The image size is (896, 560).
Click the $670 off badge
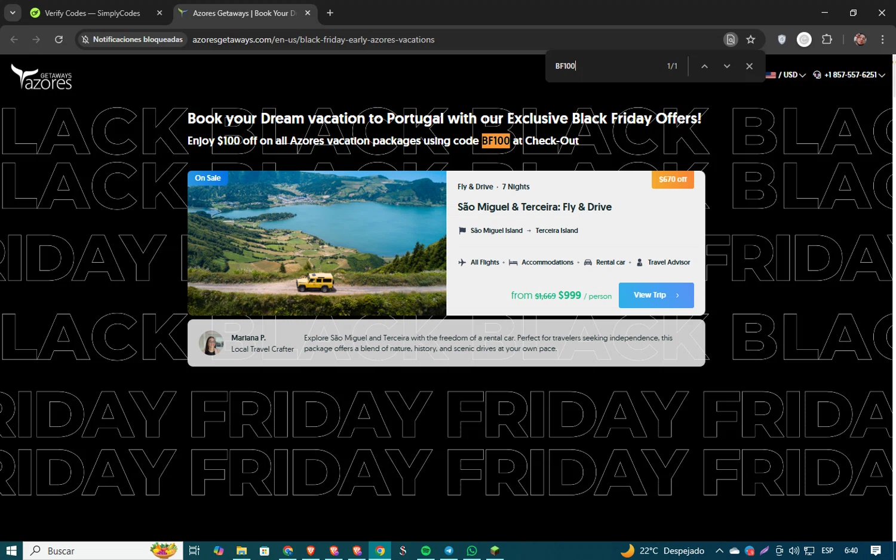tap(673, 180)
